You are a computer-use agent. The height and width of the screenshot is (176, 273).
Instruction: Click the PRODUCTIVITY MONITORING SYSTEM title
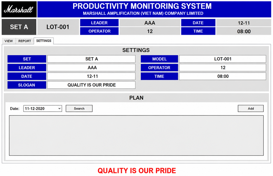[x=142, y=6]
